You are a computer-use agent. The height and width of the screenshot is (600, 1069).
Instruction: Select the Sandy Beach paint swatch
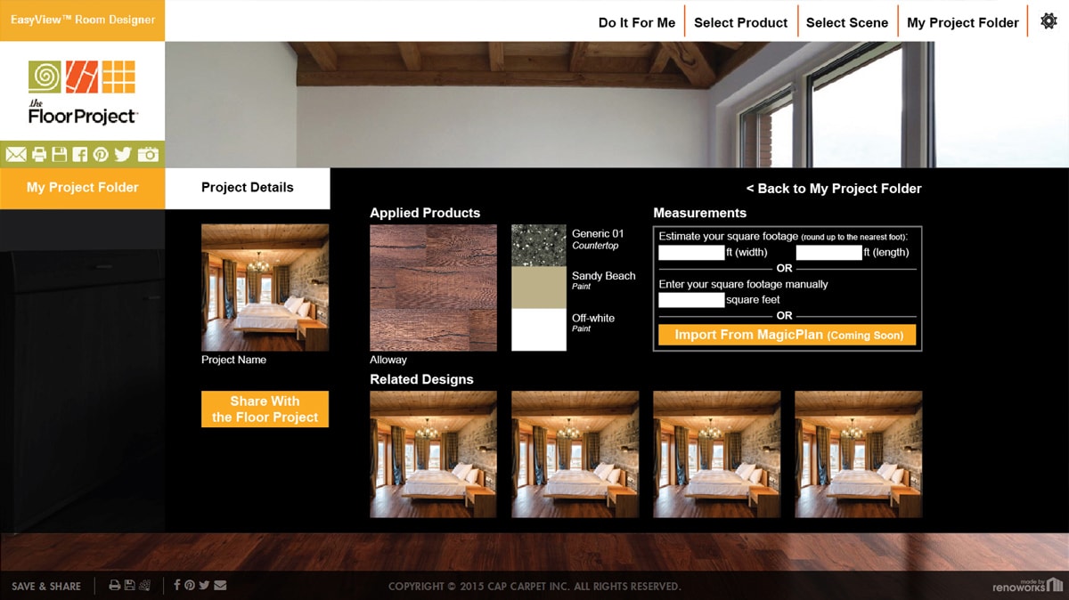[538, 287]
